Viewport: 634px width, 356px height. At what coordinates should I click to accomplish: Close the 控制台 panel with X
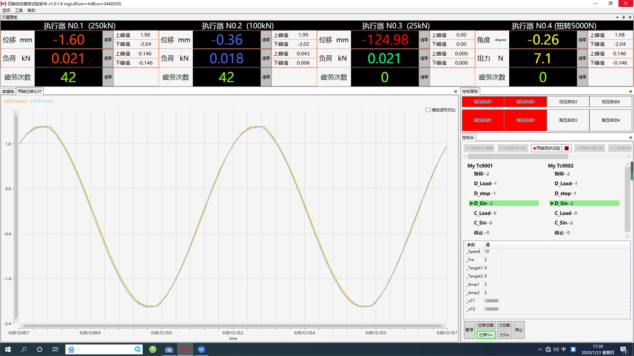(x=630, y=138)
